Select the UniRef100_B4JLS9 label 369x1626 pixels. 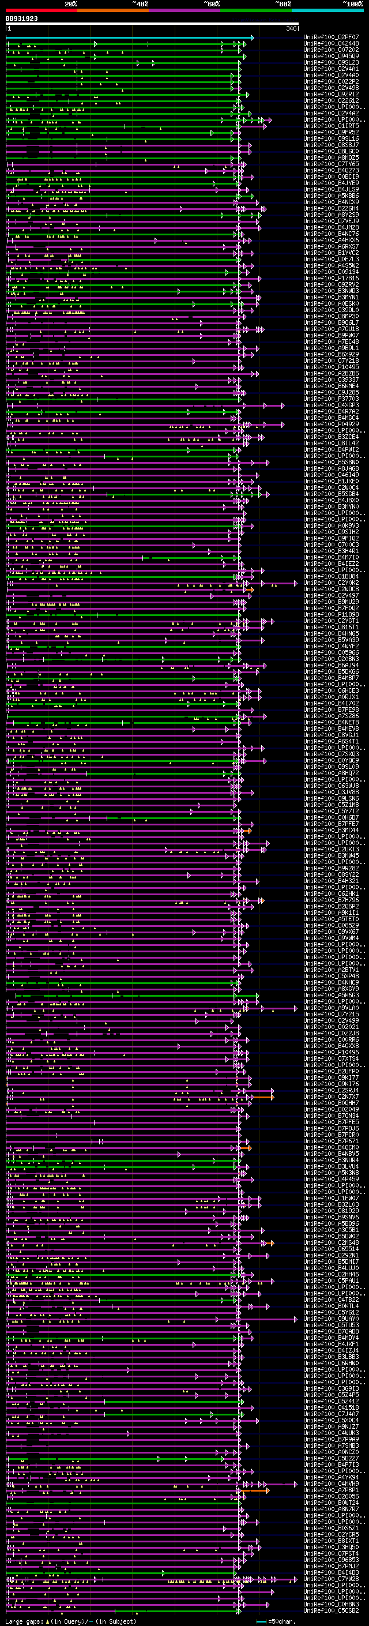[x=331, y=189]
